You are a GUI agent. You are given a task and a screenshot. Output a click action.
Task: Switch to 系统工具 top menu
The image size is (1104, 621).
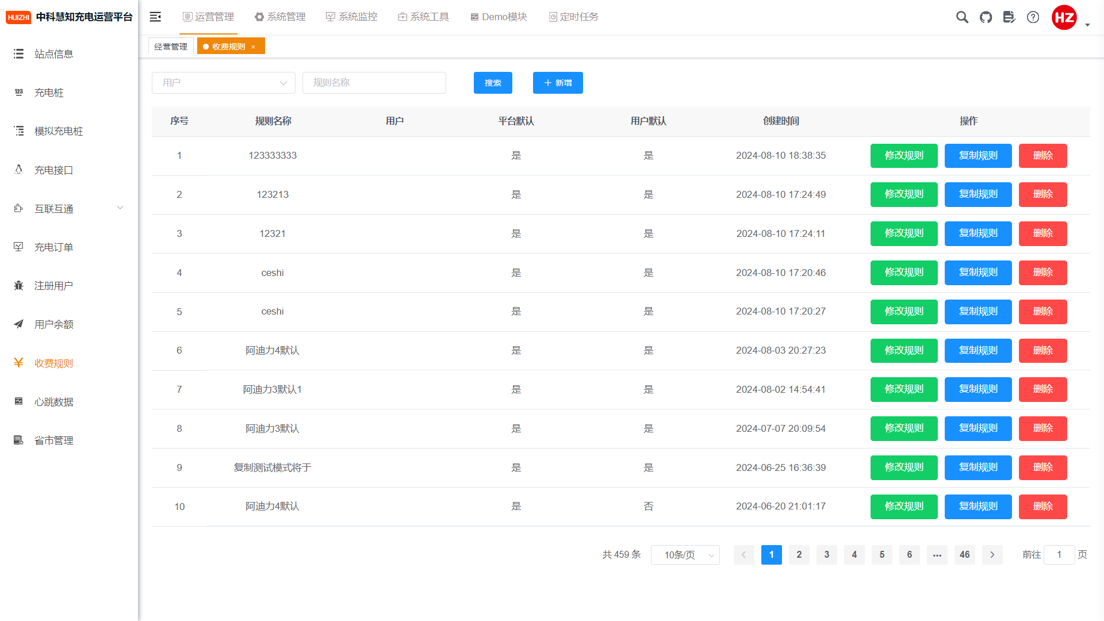pos(424,17)
